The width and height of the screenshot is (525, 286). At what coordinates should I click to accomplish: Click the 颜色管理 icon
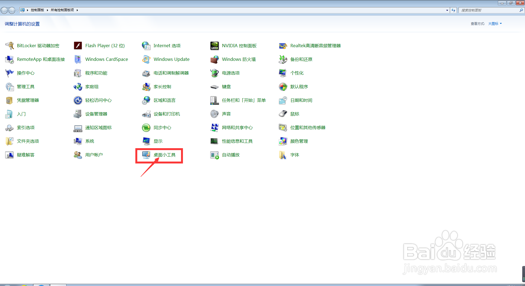[283, 141]
